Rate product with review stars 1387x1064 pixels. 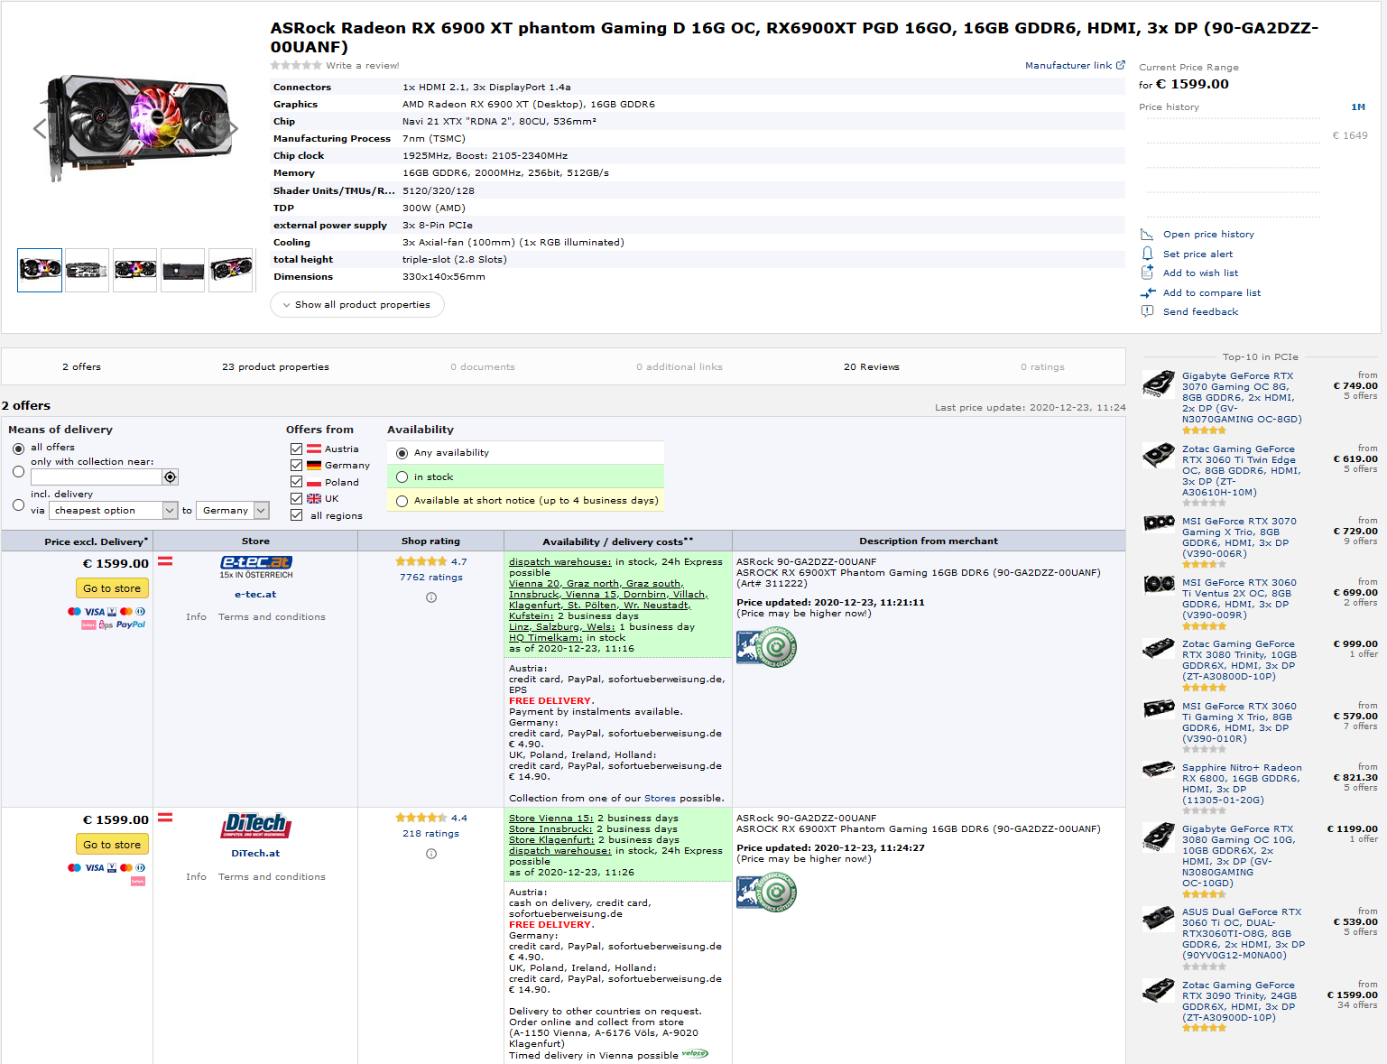[x=296, y=65]
